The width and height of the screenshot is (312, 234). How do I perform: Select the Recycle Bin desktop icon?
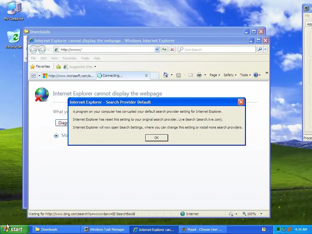point(14,39)
